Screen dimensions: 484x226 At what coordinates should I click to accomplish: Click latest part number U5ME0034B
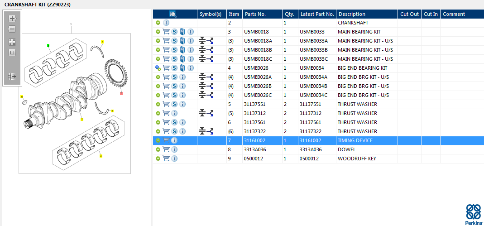[313, 86]
